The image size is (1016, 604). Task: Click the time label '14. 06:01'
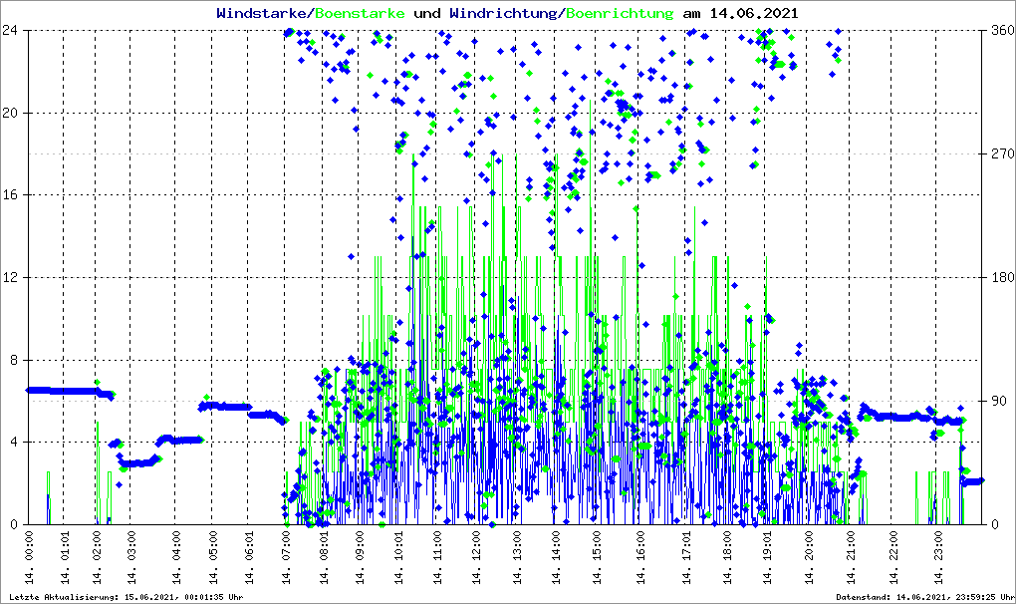tap(249, 557)
